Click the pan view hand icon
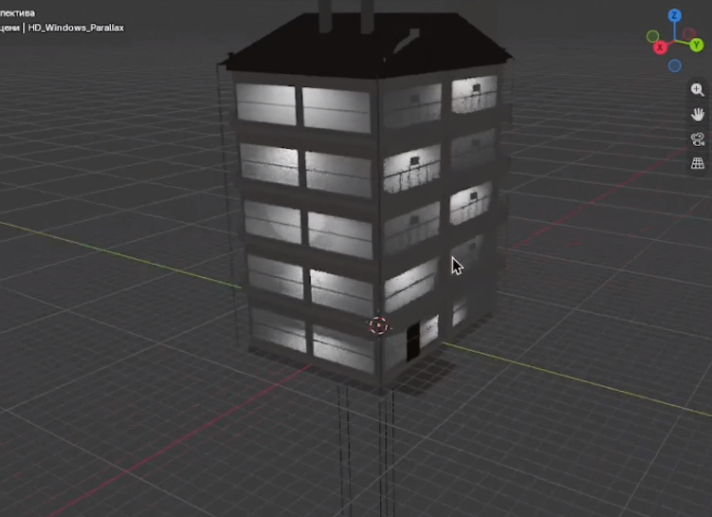This screenshot has height=517, width=712. pyautogui.click(x=698, y=114)
